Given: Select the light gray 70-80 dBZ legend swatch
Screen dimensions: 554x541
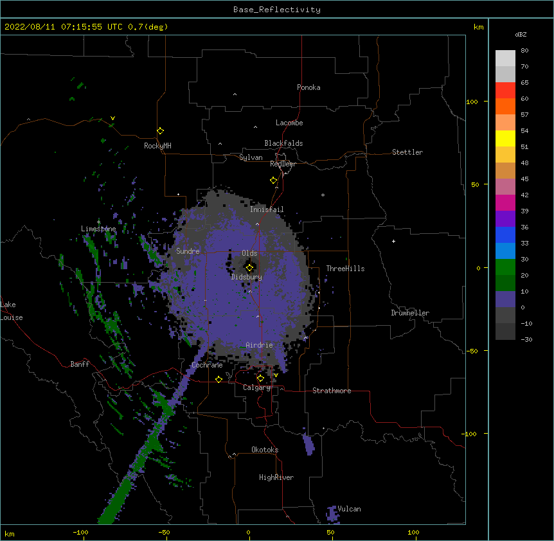Looking at the screenshot, I should pos(505,58).
